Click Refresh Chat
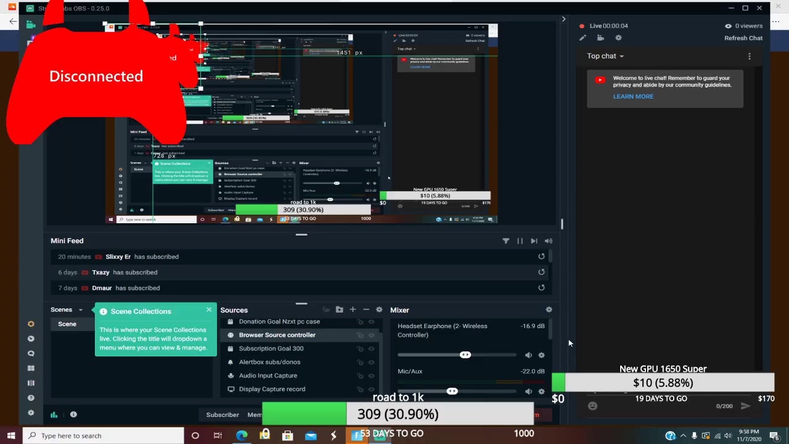This screenshot has width=789, height=444. coord(743,38)
